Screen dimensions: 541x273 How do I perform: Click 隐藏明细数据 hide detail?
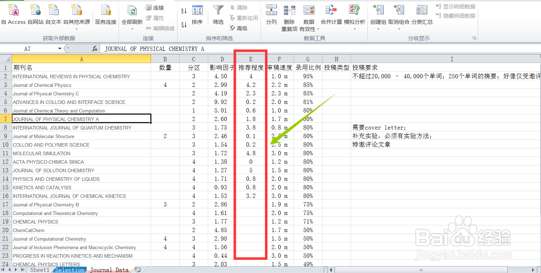455,16
